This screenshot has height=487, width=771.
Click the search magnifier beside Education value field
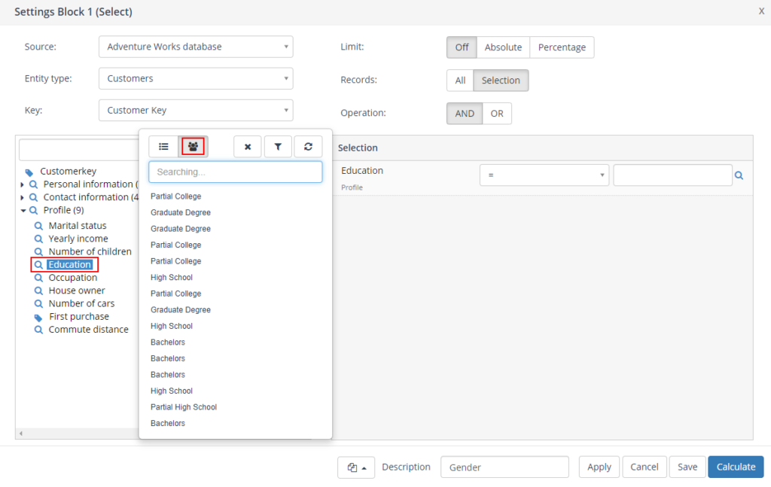pos(739,175)
